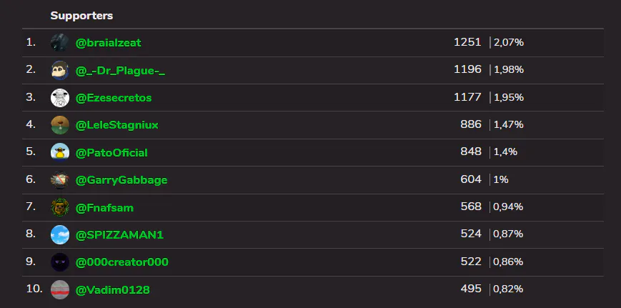Click the @braialzeat profile avatar
The image size is (621, 308).
[x=59, y=43]
